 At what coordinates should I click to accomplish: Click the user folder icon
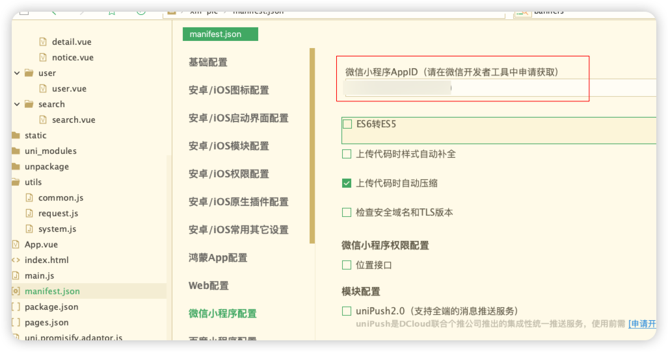[x=29, y=73]
